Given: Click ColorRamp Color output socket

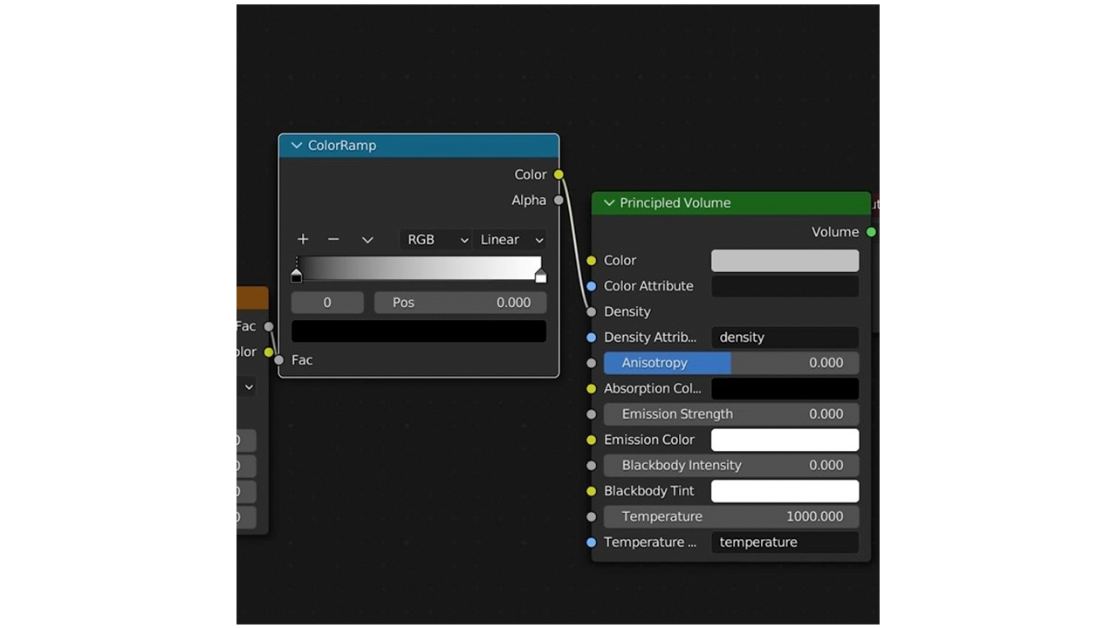Looking at the screenshot, I should tap(559, 174).
